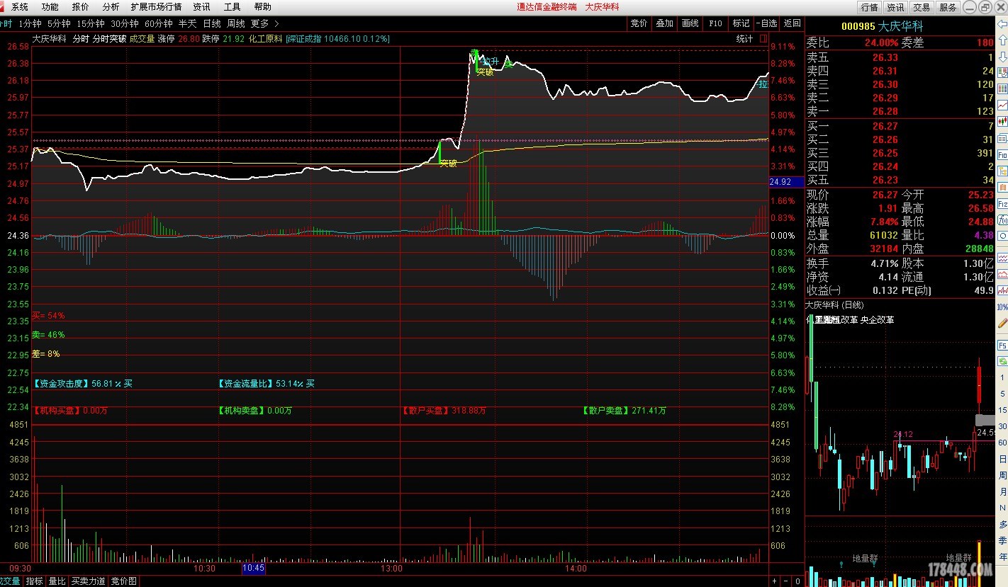Screen dimensions: 1008x587
Task: Click the 统计 button above chart
Action: 744,39
